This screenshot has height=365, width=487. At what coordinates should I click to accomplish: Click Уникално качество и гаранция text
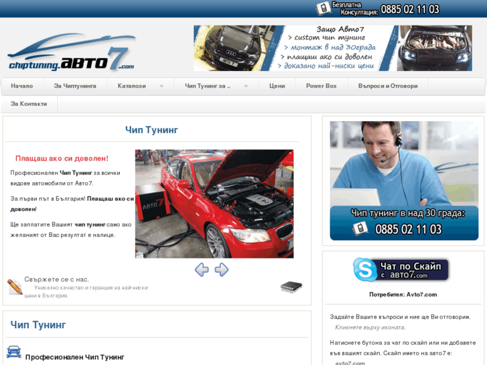[86, 292]
